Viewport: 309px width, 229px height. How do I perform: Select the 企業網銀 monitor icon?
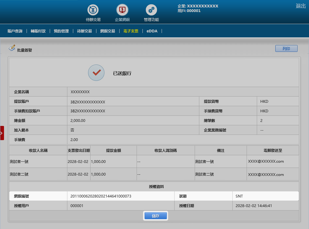[122, 10]
